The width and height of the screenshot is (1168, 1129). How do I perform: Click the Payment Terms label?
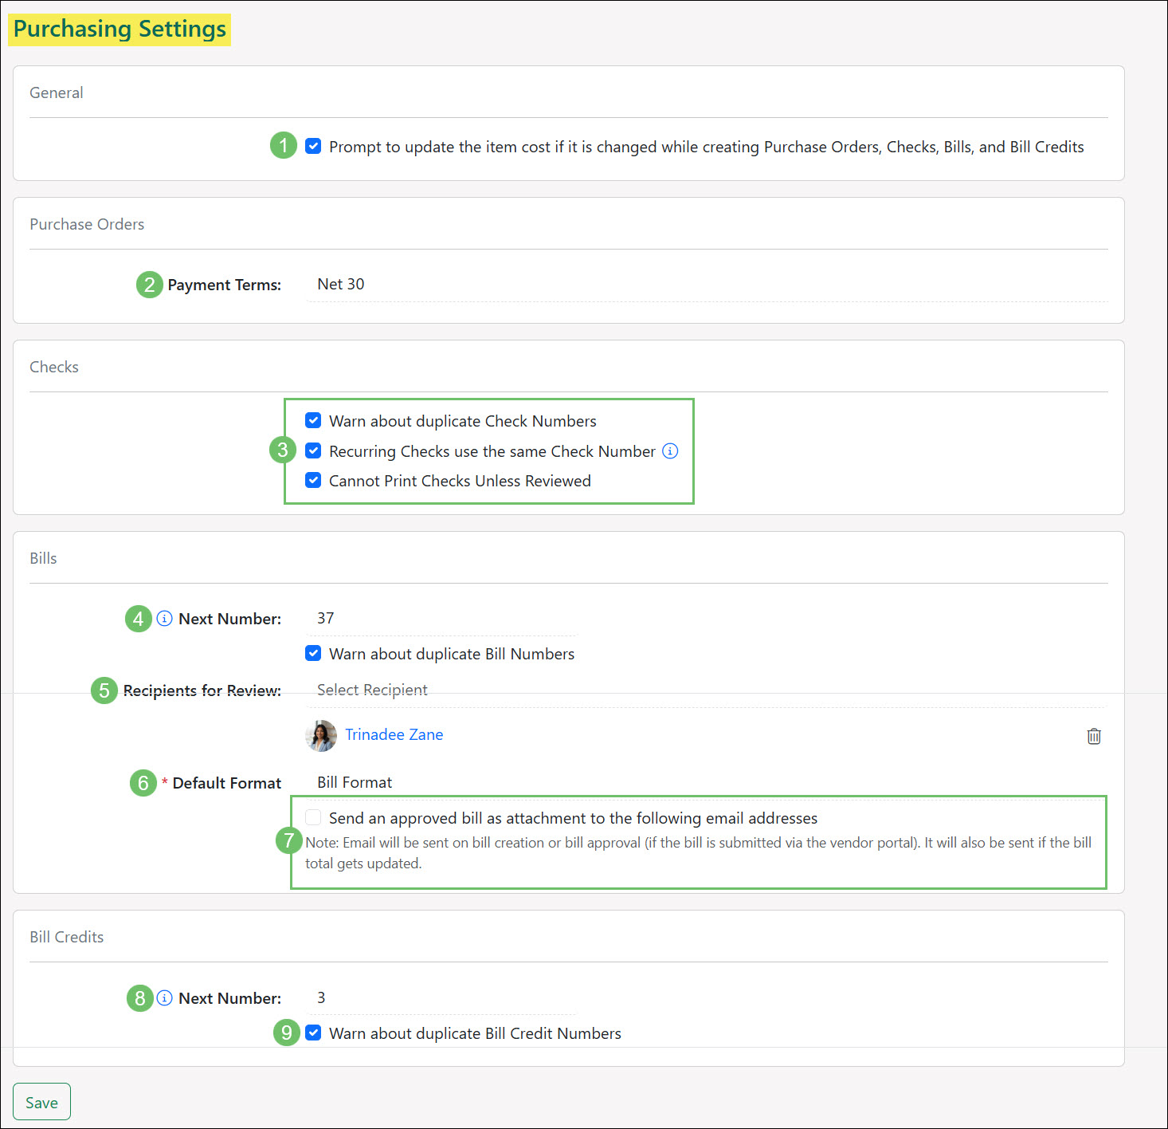(224, 285)
